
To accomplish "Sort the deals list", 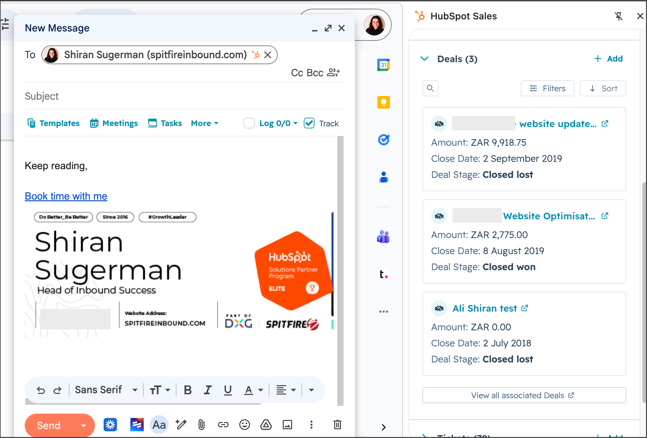I will (603, 88).
